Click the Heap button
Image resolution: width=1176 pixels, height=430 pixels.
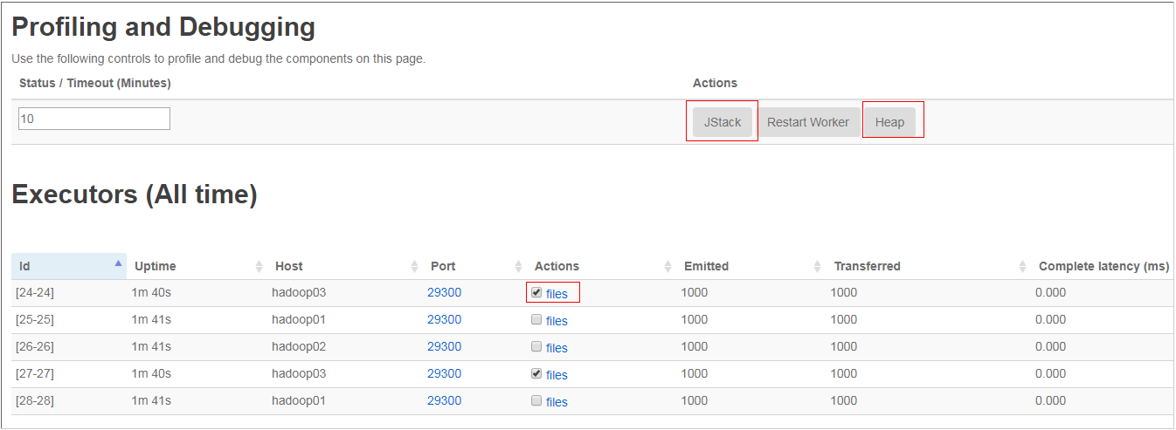tap(889, 122)
